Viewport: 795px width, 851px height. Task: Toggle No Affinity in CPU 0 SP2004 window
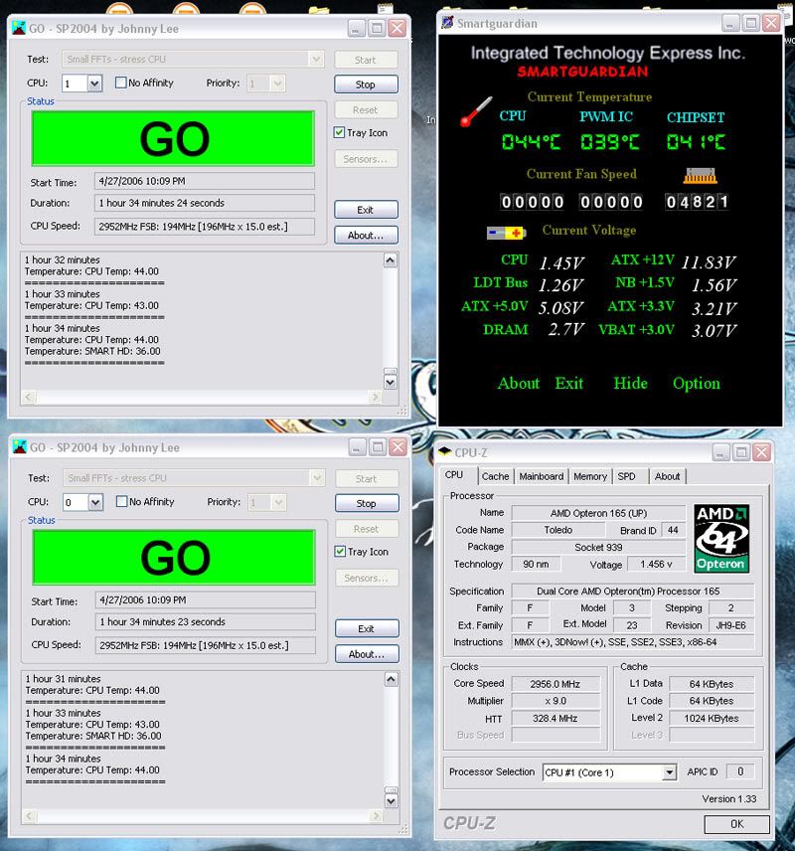click(121, 501)
